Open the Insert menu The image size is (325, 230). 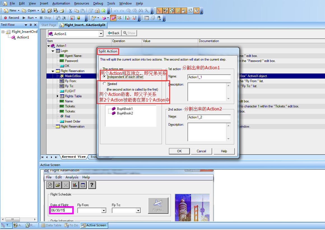click(x=44, y=3)
